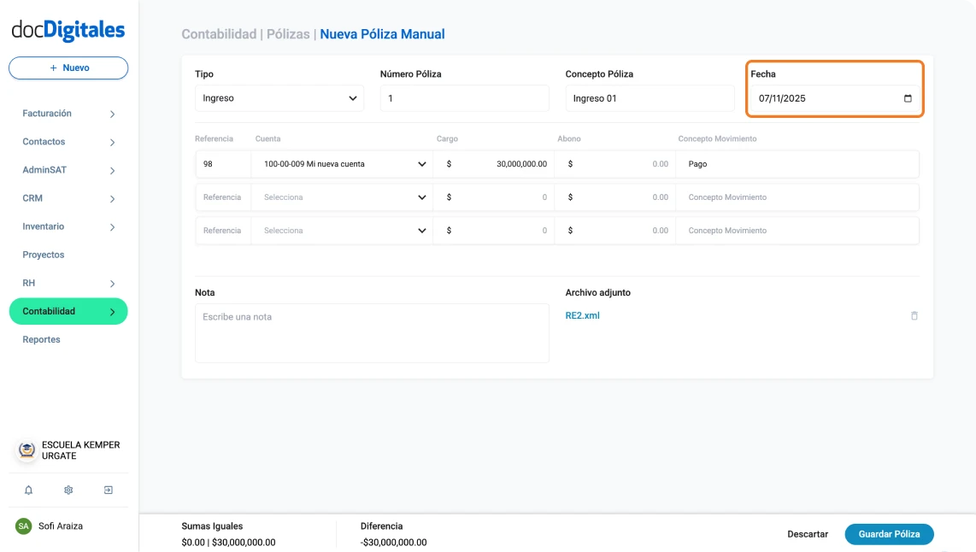Open settings via the gear icon

pos(68,490)
